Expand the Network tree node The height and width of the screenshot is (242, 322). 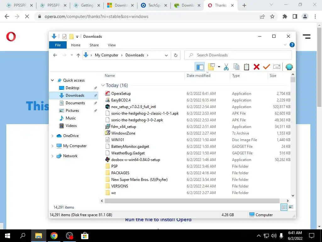[53, 156]
